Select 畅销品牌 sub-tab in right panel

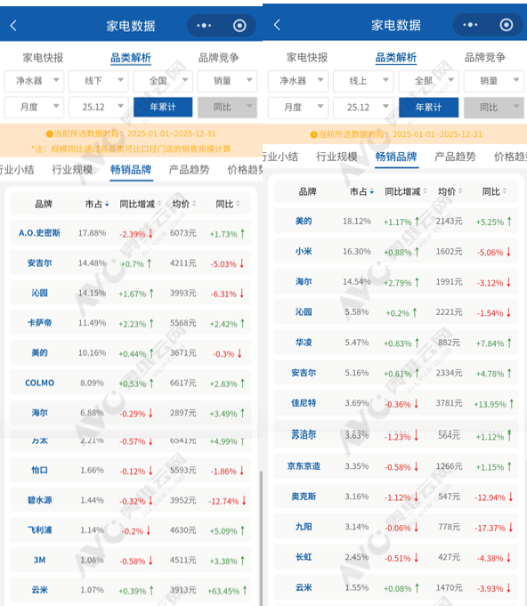point(396,157)
